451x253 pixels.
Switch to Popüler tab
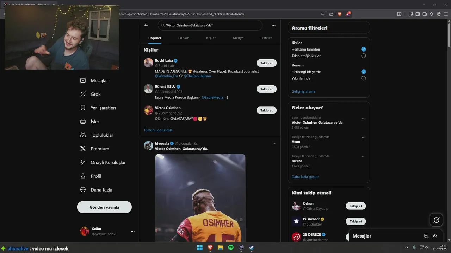click(155, 38)
